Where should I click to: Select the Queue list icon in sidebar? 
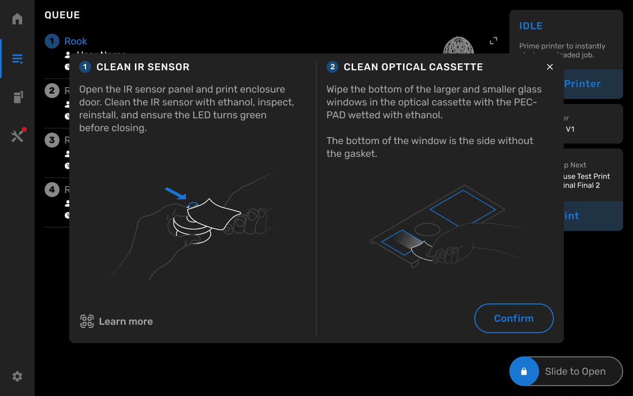[x=17, y=59]
